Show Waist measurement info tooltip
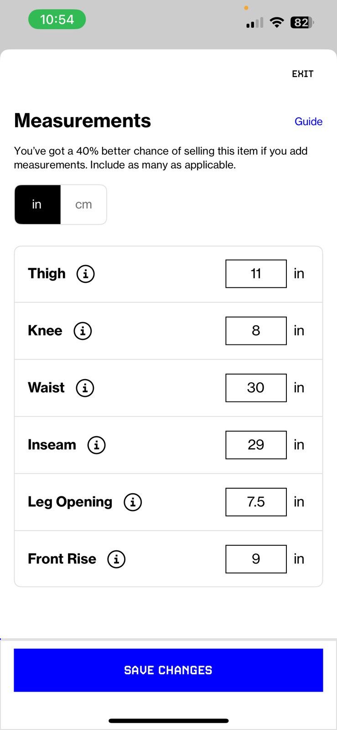 click(85, 388)
